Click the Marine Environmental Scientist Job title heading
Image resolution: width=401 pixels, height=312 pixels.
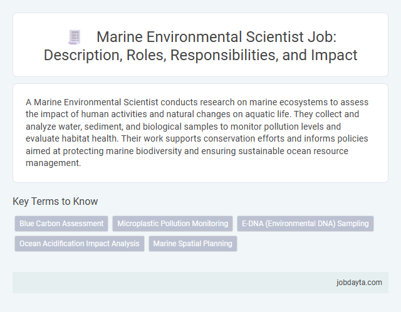tap(200, 46)
